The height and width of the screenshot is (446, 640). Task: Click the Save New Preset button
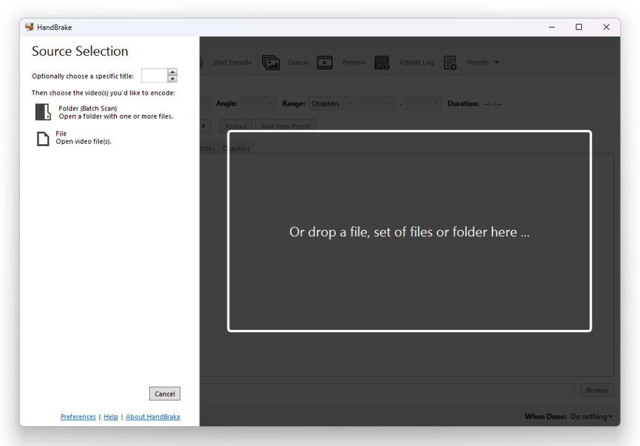pos(285,126)
